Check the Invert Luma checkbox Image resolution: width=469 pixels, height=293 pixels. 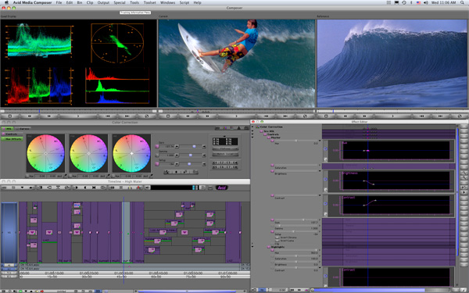click(277, 241)
